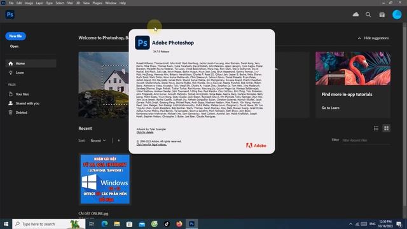407x229 pixels.
Task: Open the Plugins menu
Action: 97,3
